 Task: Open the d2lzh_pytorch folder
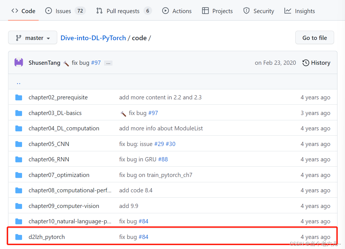click(x=46, y=236)
